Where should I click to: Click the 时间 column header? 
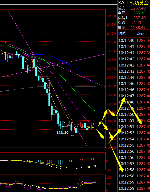[122, 33]
